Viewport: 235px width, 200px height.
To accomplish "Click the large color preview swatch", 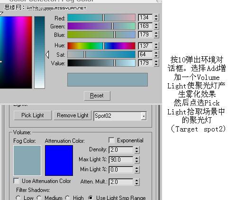I will (x=108, y=79).
